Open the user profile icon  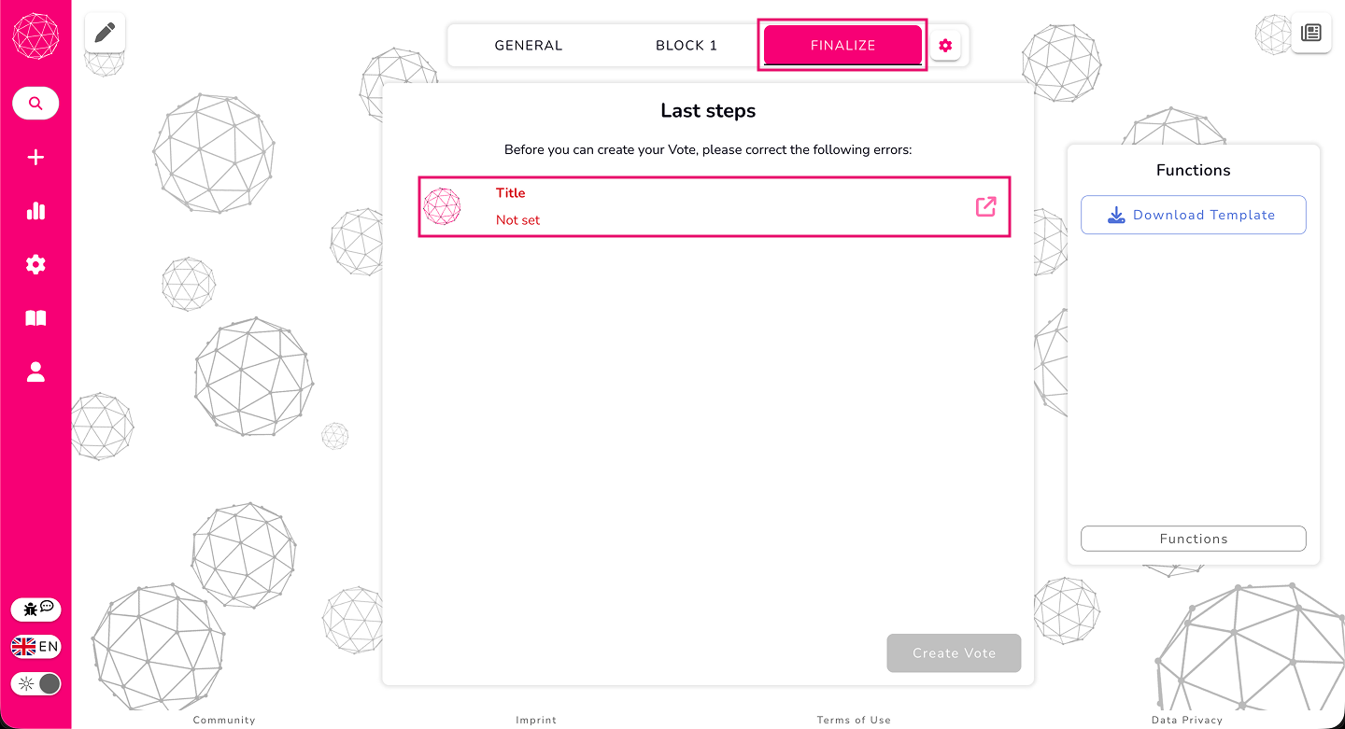35,372
